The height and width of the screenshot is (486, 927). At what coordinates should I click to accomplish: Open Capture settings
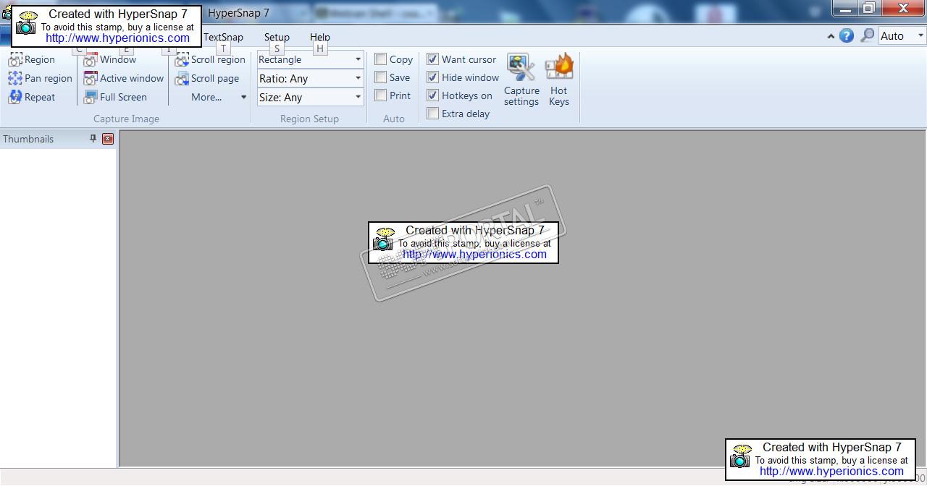pyautogui.click(x=521, y=80)
